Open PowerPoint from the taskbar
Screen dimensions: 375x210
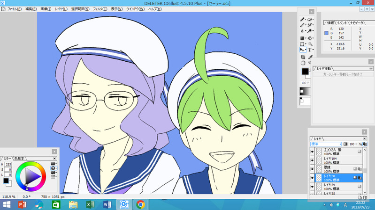(x=22, y=204)
